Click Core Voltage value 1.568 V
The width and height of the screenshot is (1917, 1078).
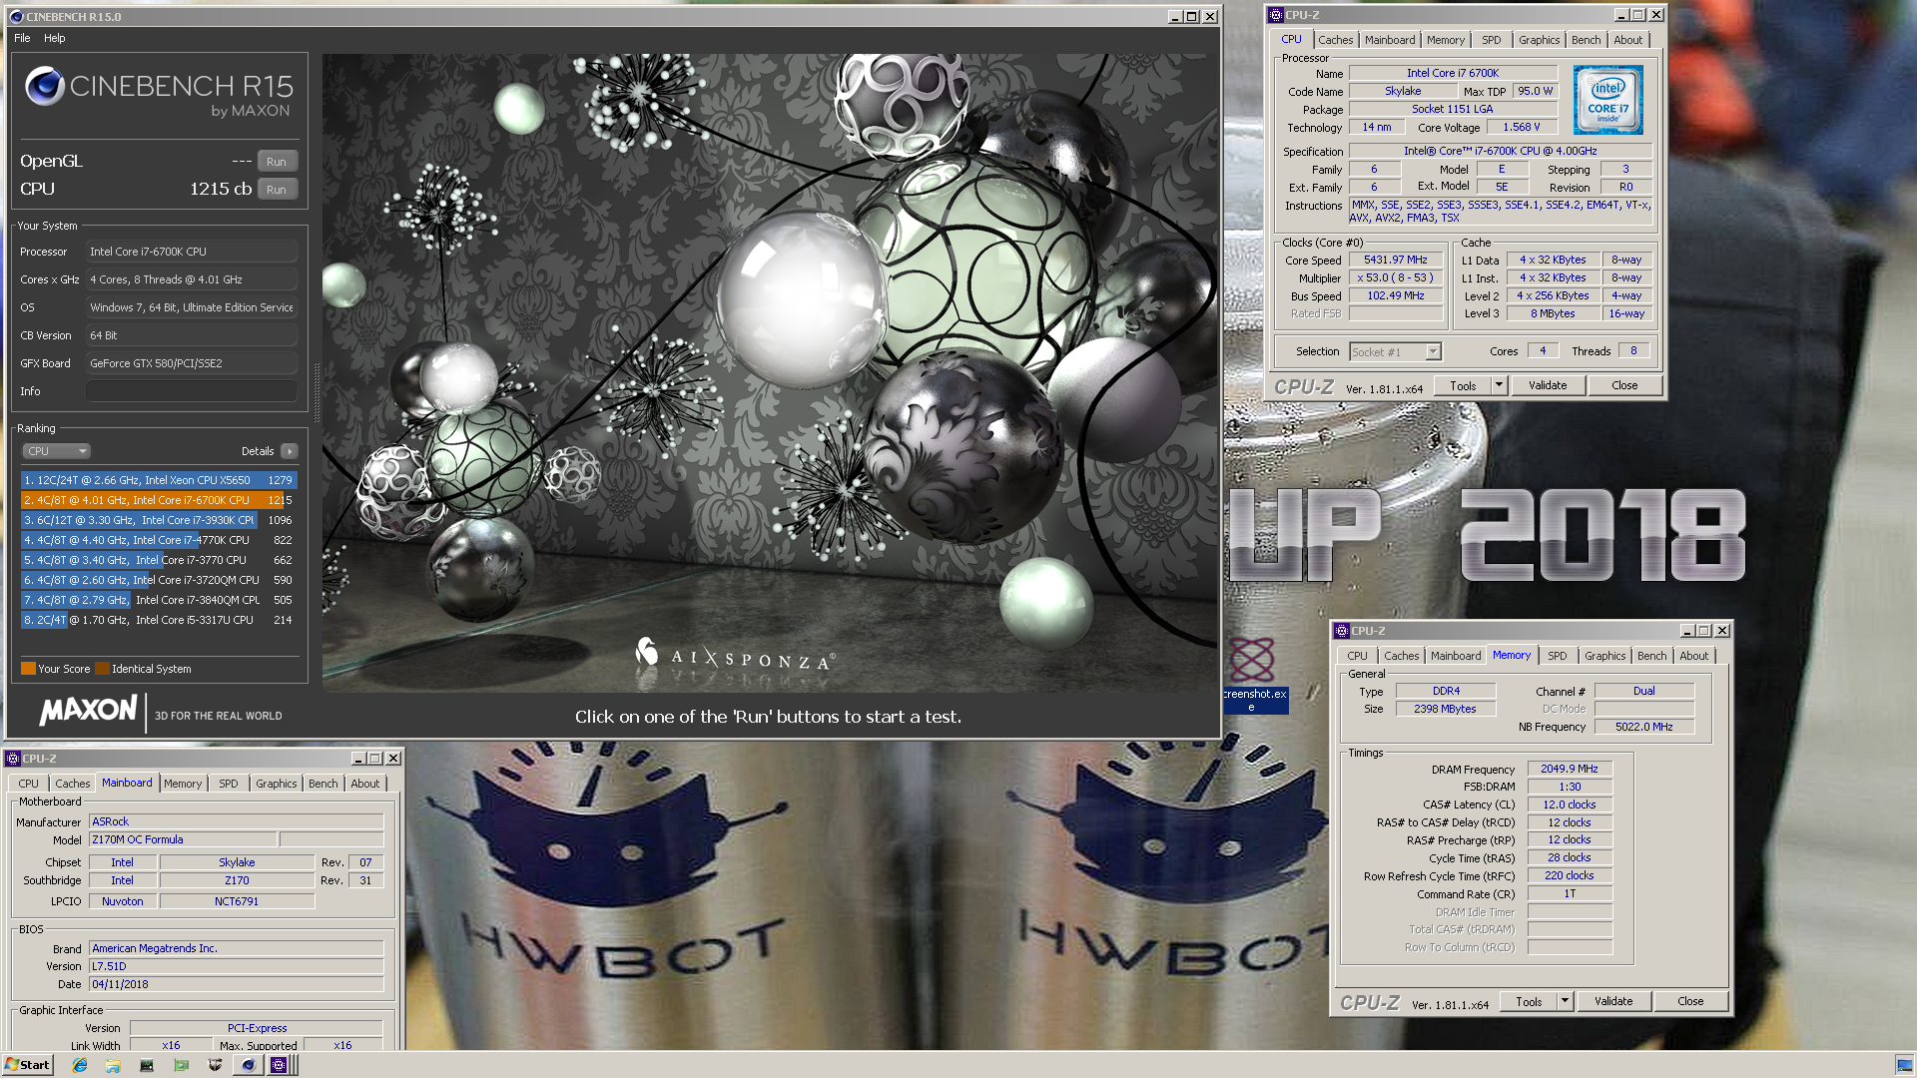1522,127
